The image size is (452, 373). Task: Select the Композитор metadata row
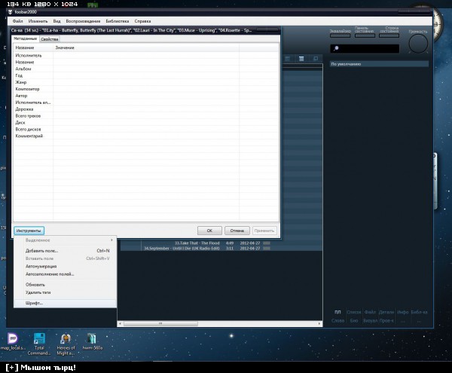pos(146,89)
